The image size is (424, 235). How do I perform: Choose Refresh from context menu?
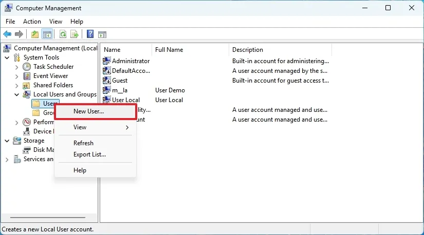pos(96,143)
